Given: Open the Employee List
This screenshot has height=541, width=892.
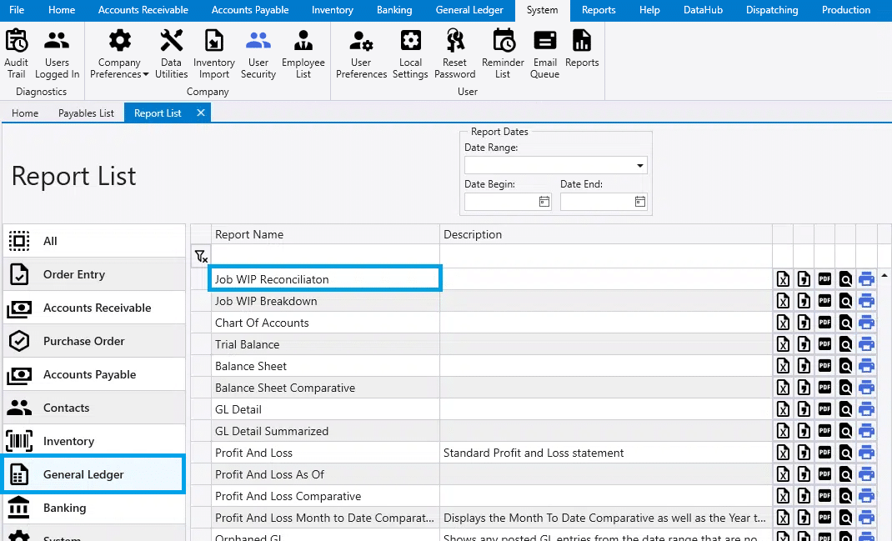Looking at the screenshot, I should (303, 54).
